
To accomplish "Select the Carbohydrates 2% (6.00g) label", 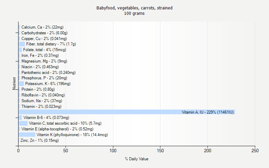I will (44, 33).
